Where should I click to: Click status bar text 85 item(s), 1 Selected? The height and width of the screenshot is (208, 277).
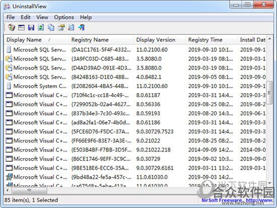coord(31,200)
